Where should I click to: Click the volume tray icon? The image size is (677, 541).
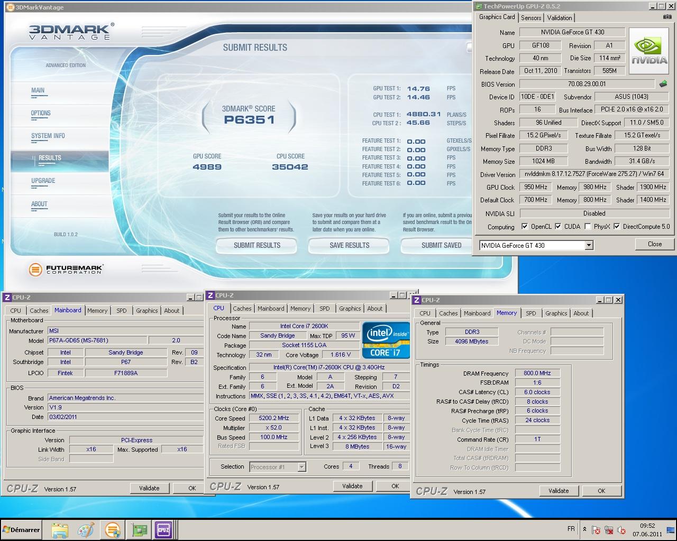[x=621, y=529]
